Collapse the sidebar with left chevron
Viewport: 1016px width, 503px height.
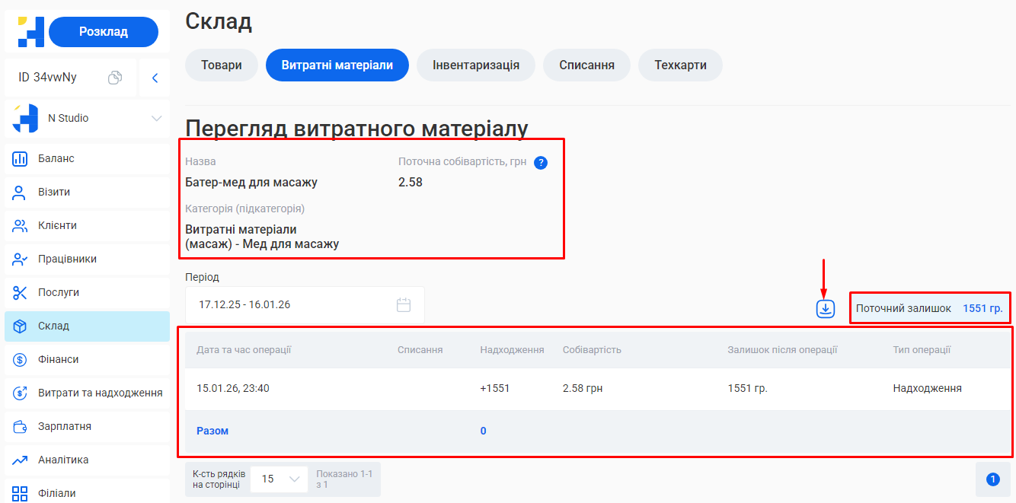point(155,78)
